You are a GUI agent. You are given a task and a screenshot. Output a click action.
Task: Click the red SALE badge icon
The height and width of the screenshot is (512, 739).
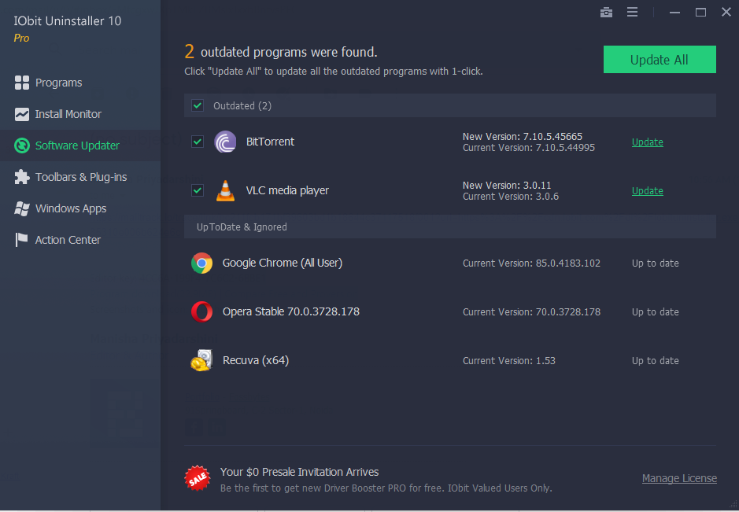(197, 477)
